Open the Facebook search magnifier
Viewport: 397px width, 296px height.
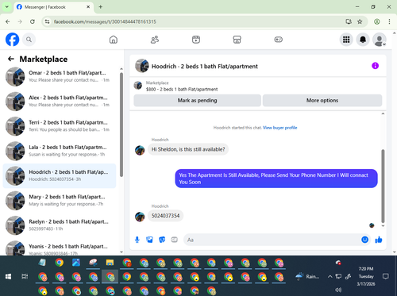29,40
